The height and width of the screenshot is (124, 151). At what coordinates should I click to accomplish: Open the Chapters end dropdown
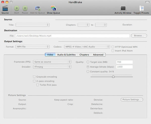(x=101, y=25)
